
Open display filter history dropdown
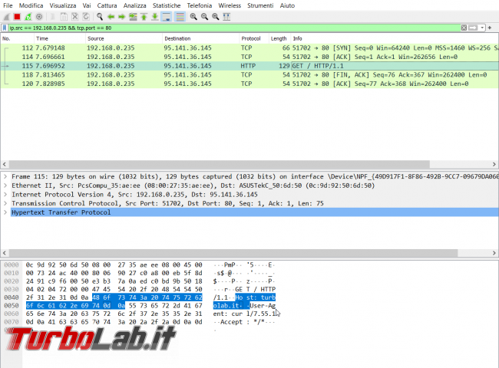482,28
